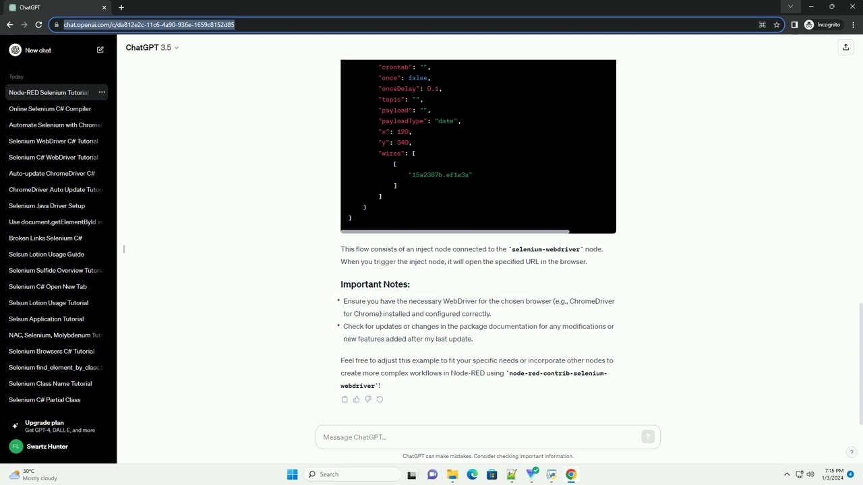Click the send message arrow button

(648, 437)
